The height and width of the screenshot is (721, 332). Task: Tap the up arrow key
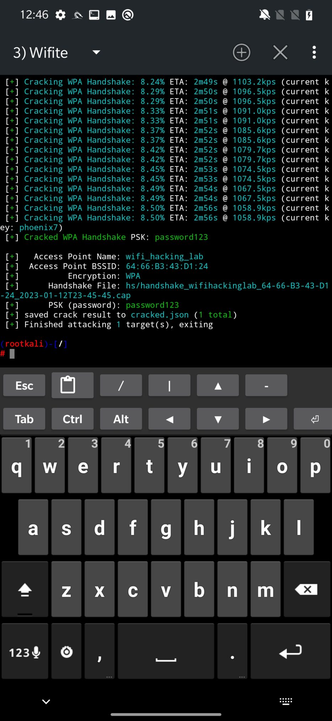[218, 385]
